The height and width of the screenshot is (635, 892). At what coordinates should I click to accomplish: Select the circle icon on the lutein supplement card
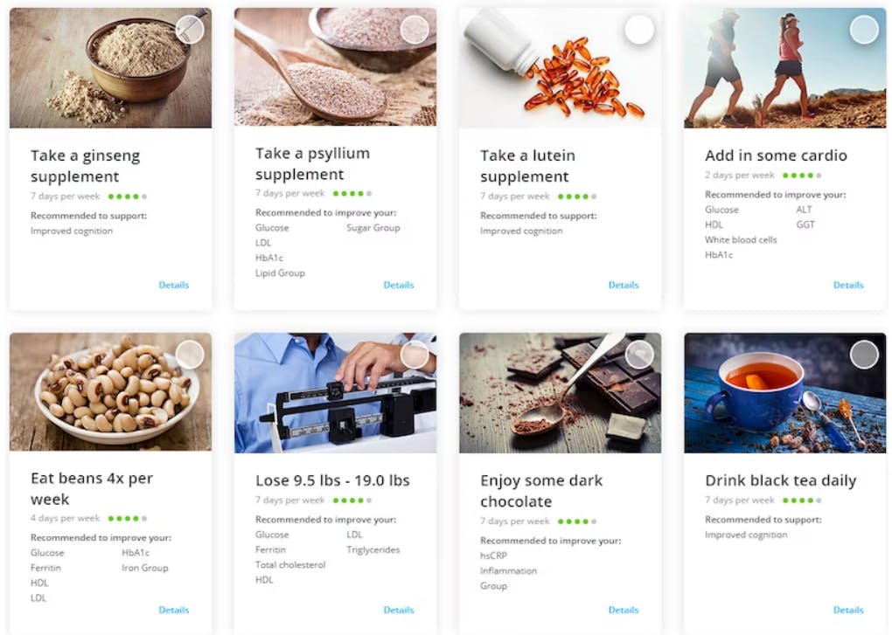[639, 29]
